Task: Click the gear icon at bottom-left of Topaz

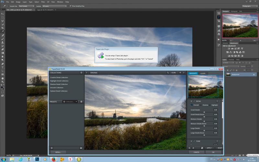Action: click(x=52, y=148)
